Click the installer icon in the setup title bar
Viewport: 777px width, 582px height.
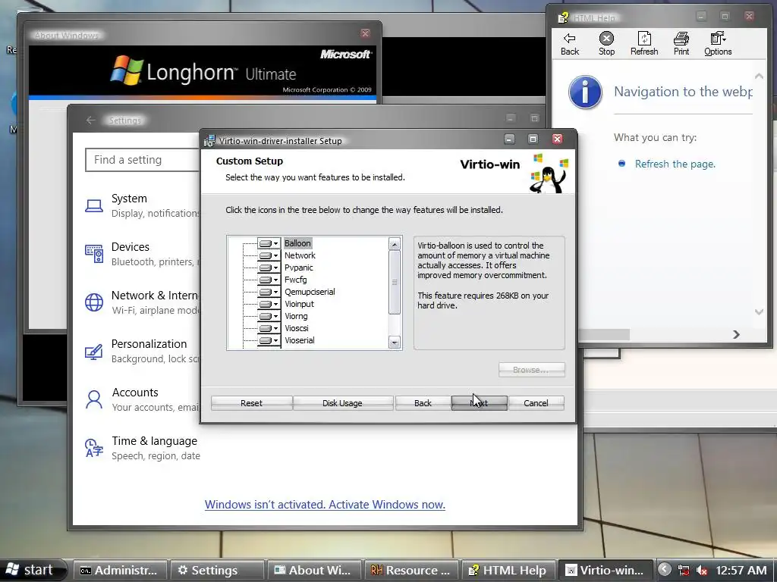coord(209,140)
